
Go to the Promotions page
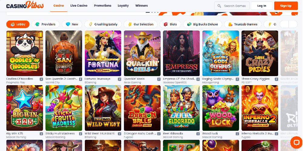[x=102, y=6]
